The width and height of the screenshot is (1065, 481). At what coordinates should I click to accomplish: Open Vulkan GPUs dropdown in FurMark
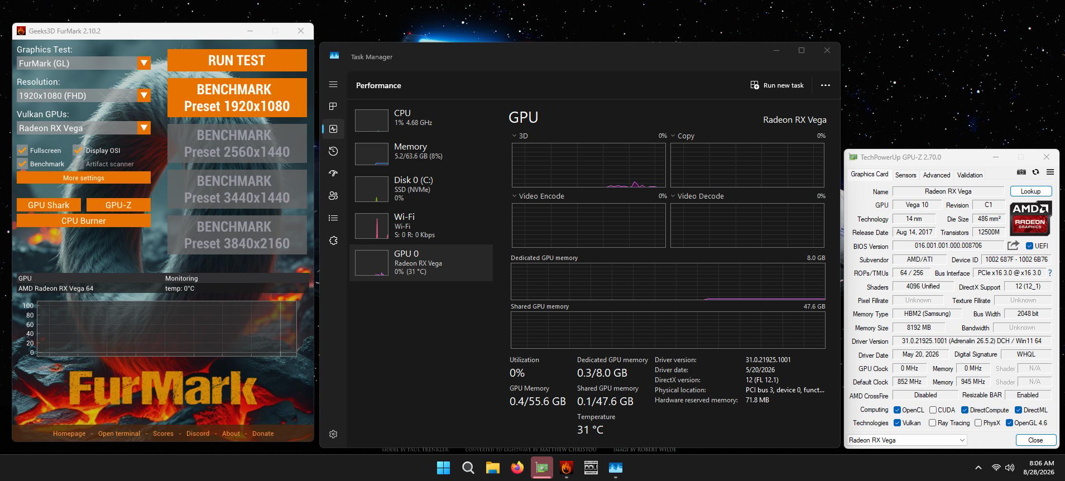[144, 128]
